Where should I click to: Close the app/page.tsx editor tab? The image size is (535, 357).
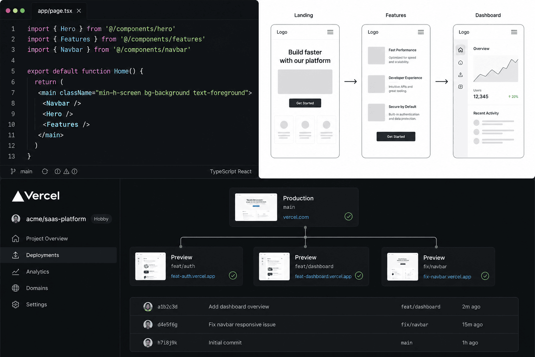click(79, 11)
